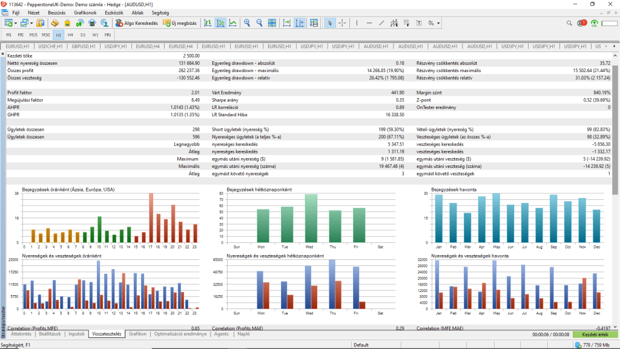Open the Grafikonok menu
The height and width of the screenshot is (349, 620).
85,12
